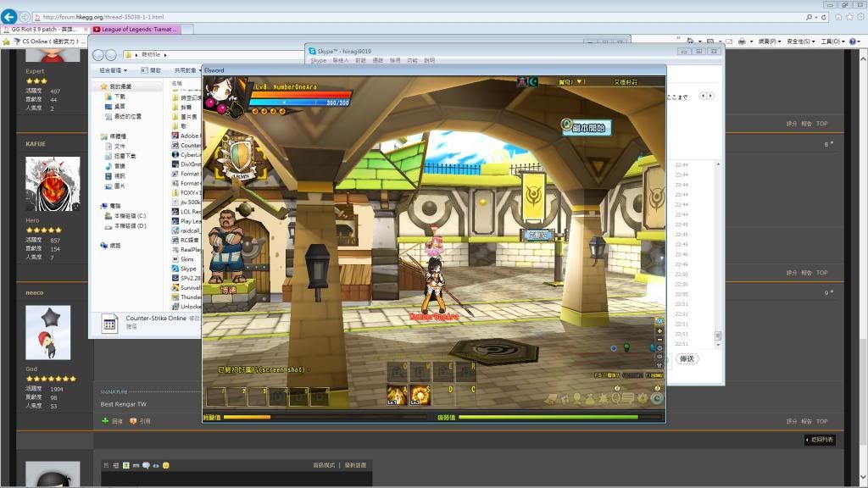The width and height of the screenshot is (868, 488).
Task: Open the 工具(O) dropdown menu
Action: pyautogui.click(x=832, y=41)
